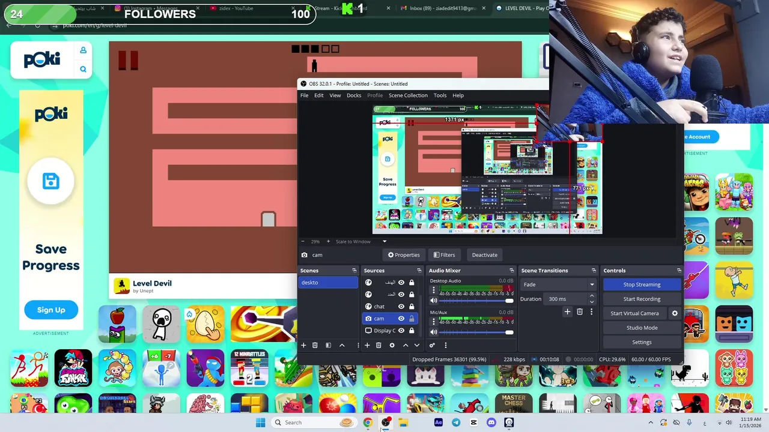Screen dimensions: 769x432
Task: Toggle visibility of العدد source
Action: point(401,295)
